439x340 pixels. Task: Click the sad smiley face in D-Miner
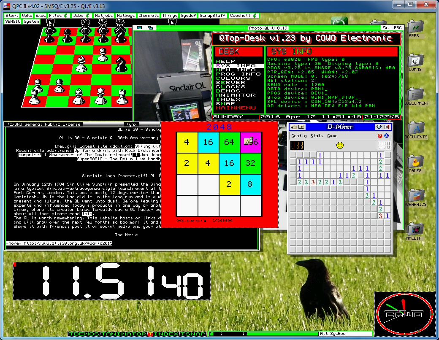(x=340, y=145)
